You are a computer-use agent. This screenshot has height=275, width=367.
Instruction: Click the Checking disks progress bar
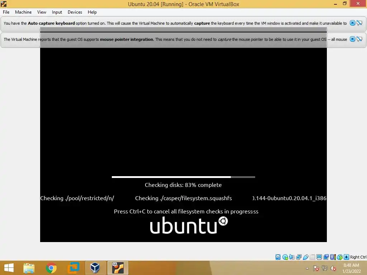click(183, 177)
